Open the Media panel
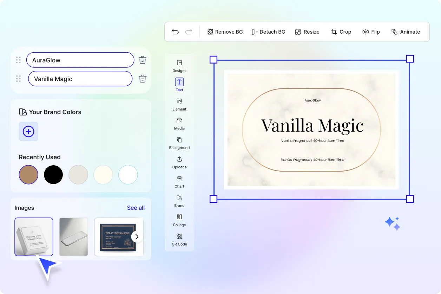This screenshot has height=294, width=441. pos(179,124)
